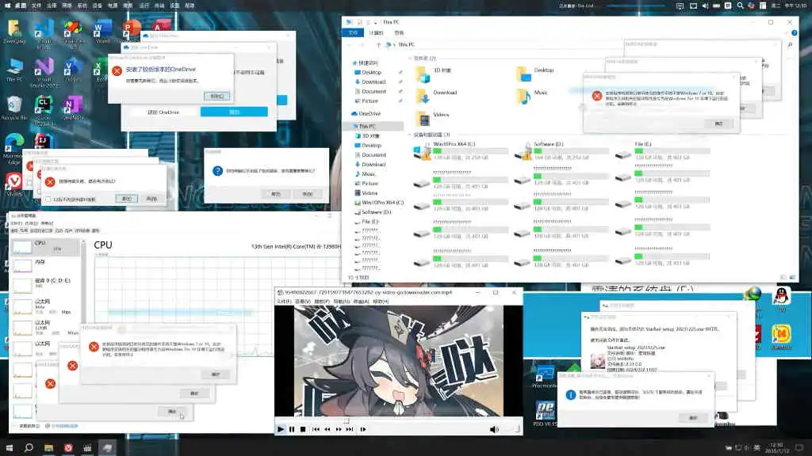
Task: Collapse the Folders (7) group in Explorer
Action: 410,59
